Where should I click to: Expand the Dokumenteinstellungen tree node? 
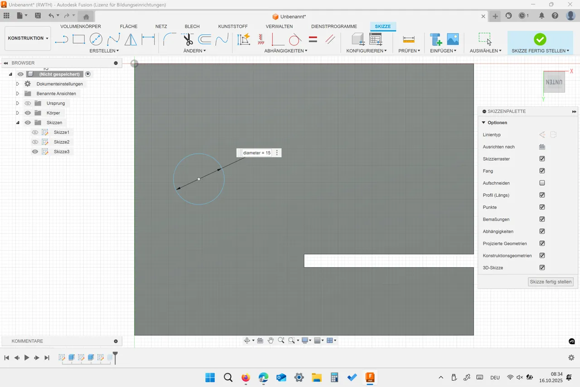click(x=18, y=84)
